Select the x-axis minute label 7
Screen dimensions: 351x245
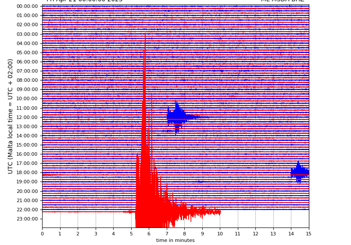click(167, 234)
